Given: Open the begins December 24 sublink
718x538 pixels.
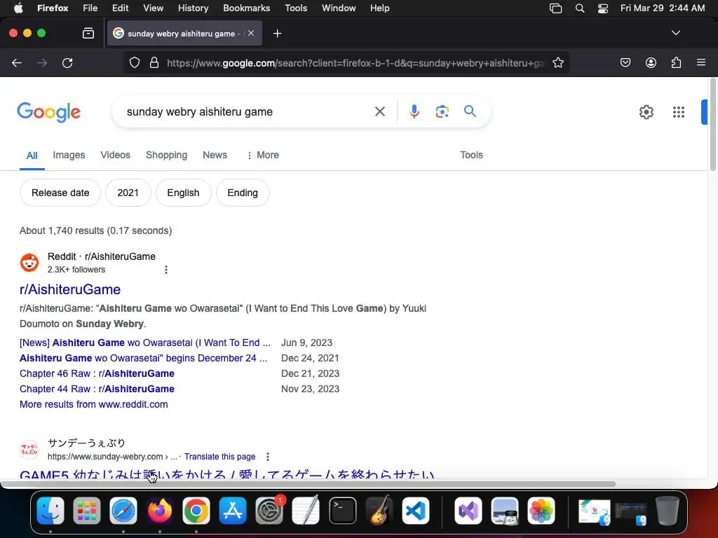Looking at the screenshot, I should click(143, 358).
